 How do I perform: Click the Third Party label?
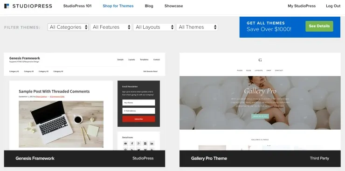coord(319,158)
